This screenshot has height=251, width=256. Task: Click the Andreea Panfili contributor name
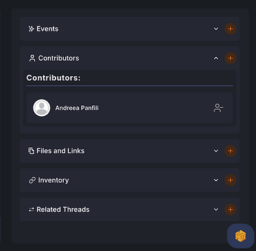point(77,108)
